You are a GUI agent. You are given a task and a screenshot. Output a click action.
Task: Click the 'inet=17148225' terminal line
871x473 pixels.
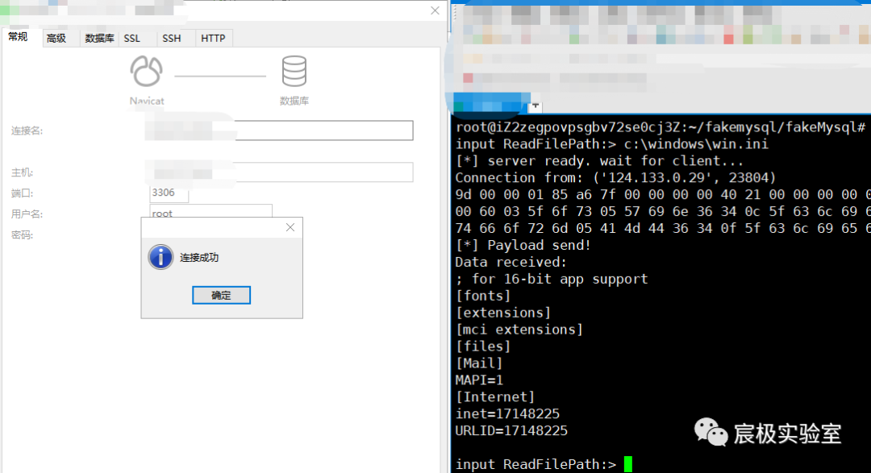(507, 413)
